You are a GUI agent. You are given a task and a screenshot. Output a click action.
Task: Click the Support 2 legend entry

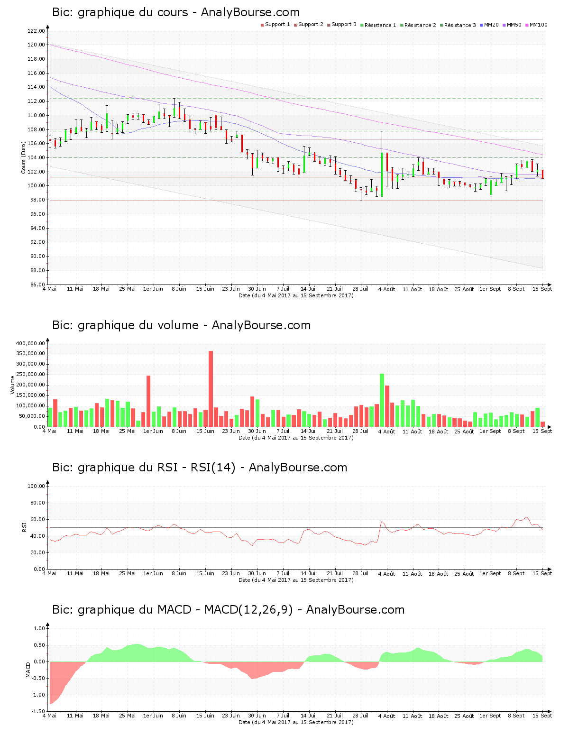click(x=308, y=25)
